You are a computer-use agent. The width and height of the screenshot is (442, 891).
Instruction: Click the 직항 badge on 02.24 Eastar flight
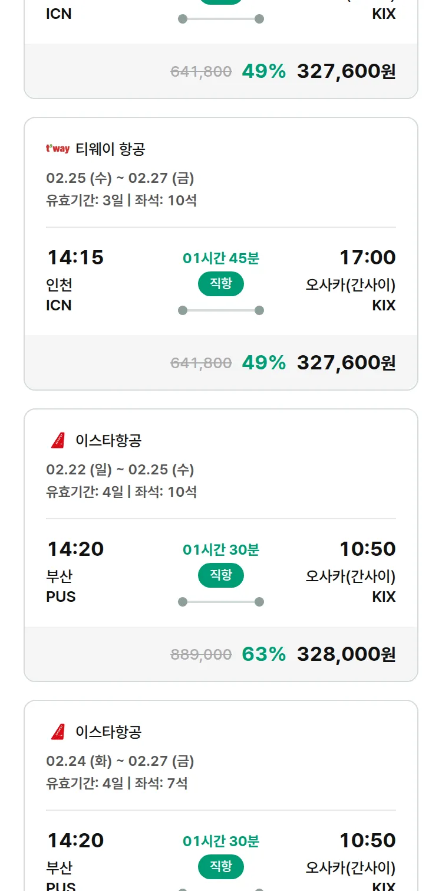click(221, 867)
